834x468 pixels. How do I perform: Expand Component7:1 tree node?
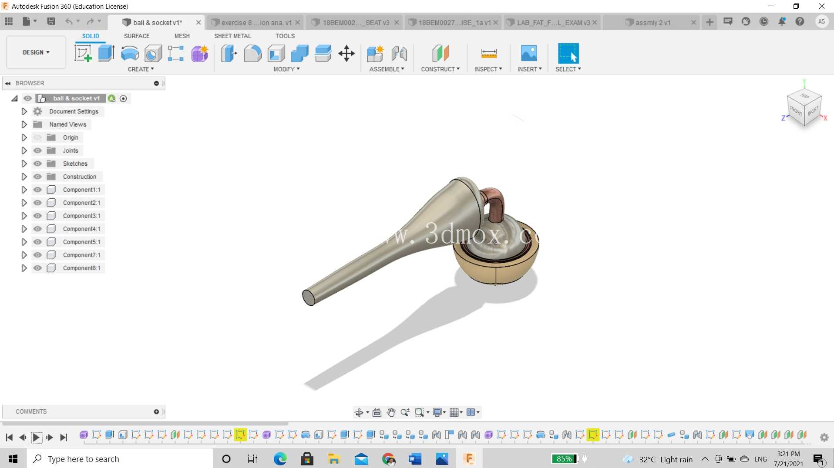(24, 255)
